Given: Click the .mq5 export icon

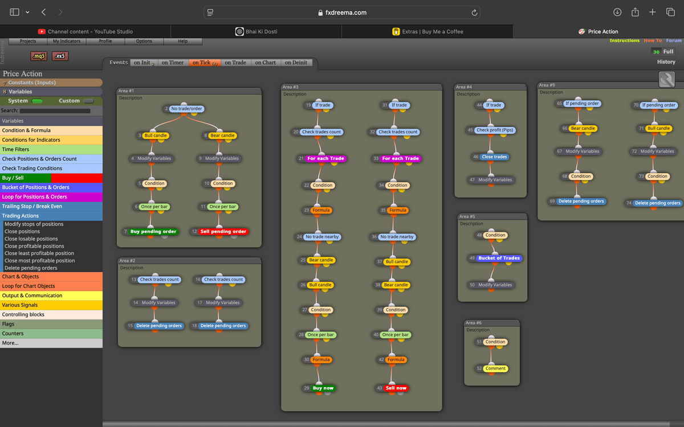Looking at the screenshot, I should pos(39,56).
